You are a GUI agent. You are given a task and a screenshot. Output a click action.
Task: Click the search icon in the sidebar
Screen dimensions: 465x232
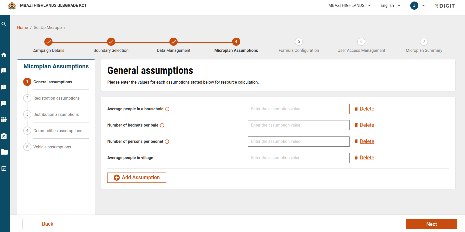(x=4, y=24)
